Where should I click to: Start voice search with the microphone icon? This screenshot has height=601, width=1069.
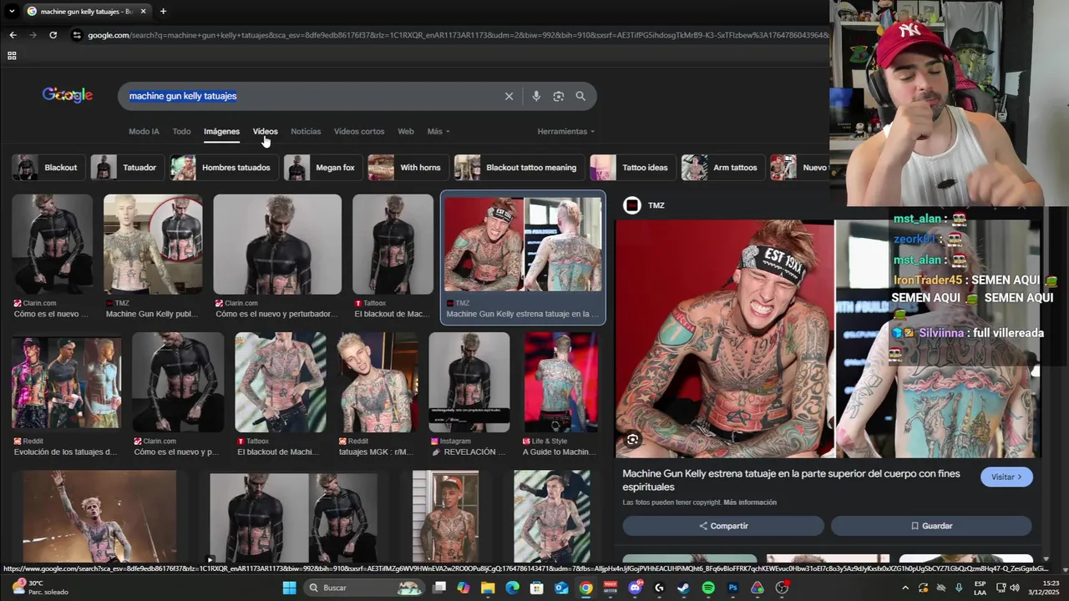pos(536,96)
